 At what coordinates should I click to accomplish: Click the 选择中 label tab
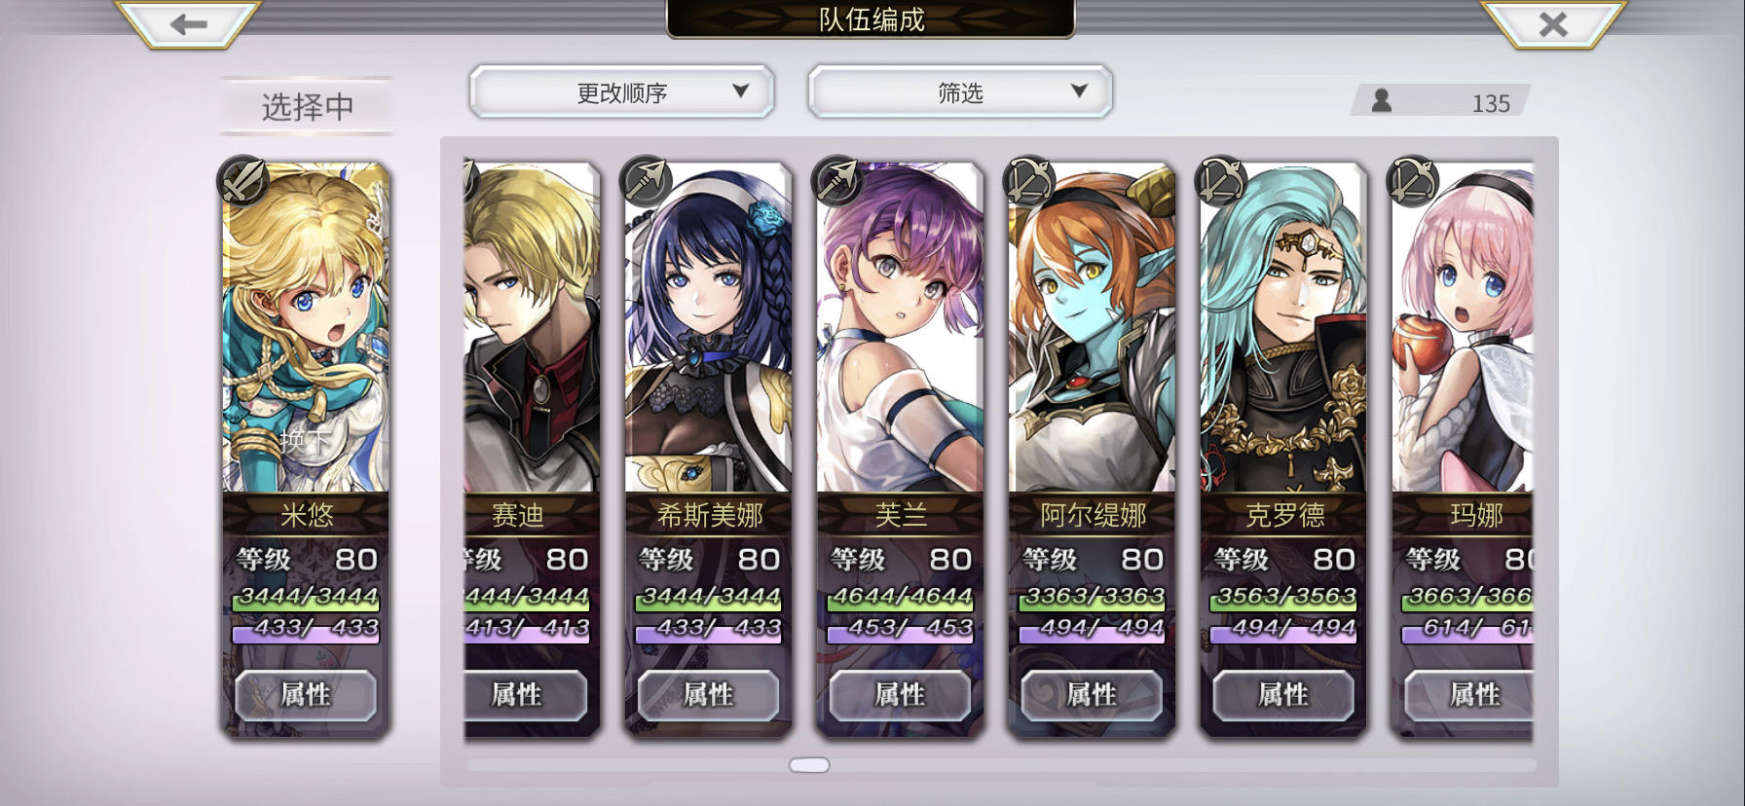[307, 106]
